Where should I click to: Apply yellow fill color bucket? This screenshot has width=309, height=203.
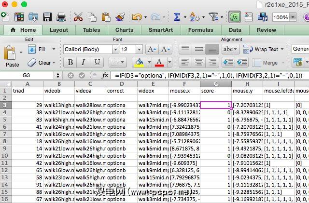139,62
